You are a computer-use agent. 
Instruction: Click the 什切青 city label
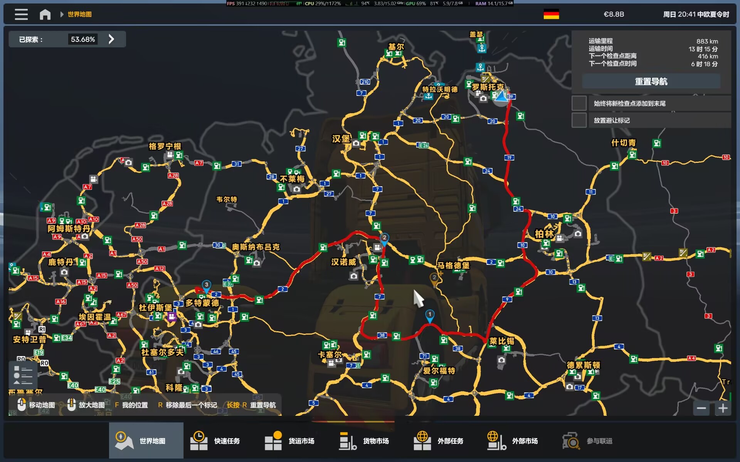click(x=624, y=143)
